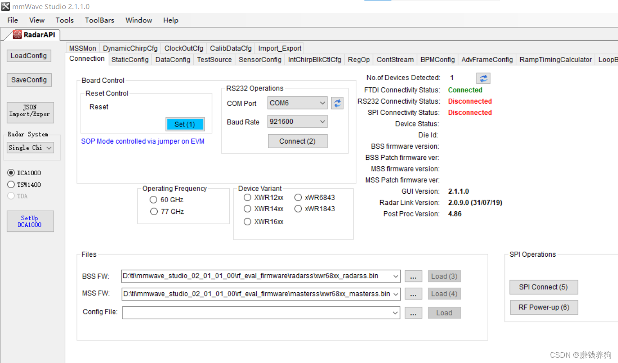Click the RS232 Connect (2) button
The width and height of the screenshot is (618, 363).
297,141
